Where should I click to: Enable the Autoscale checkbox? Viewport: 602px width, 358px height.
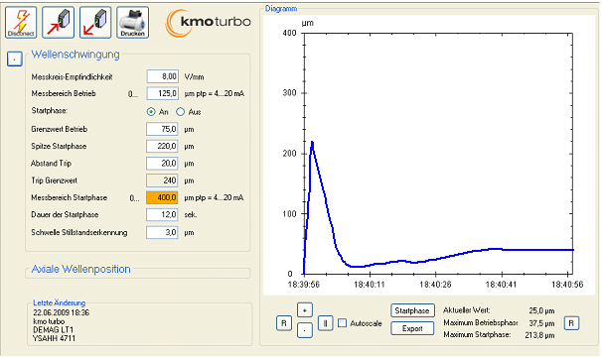[x=342, y=322]
